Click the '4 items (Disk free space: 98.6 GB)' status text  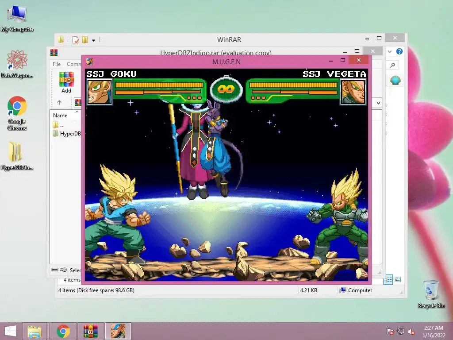pos(96,290)
